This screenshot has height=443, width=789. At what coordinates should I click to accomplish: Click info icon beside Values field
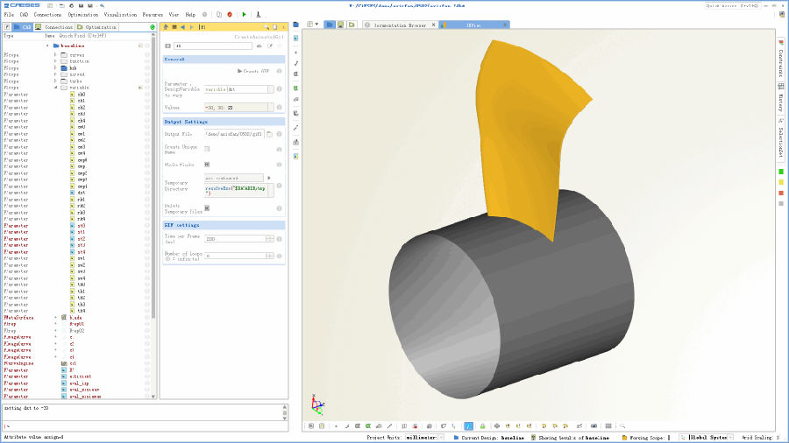[280, 108]
